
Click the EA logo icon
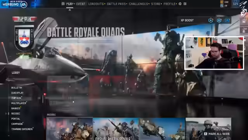24,4
